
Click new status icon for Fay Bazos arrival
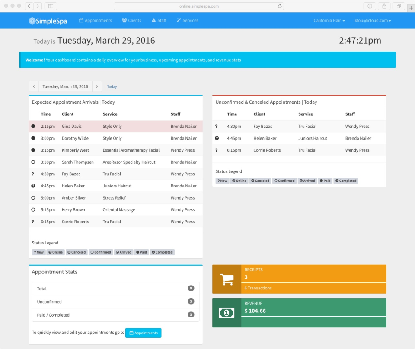point(32,174)
